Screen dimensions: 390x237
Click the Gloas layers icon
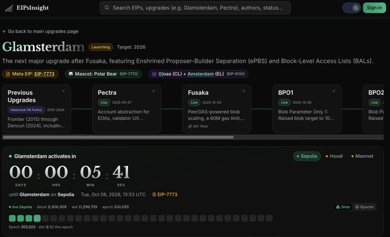tap(154, 74)
